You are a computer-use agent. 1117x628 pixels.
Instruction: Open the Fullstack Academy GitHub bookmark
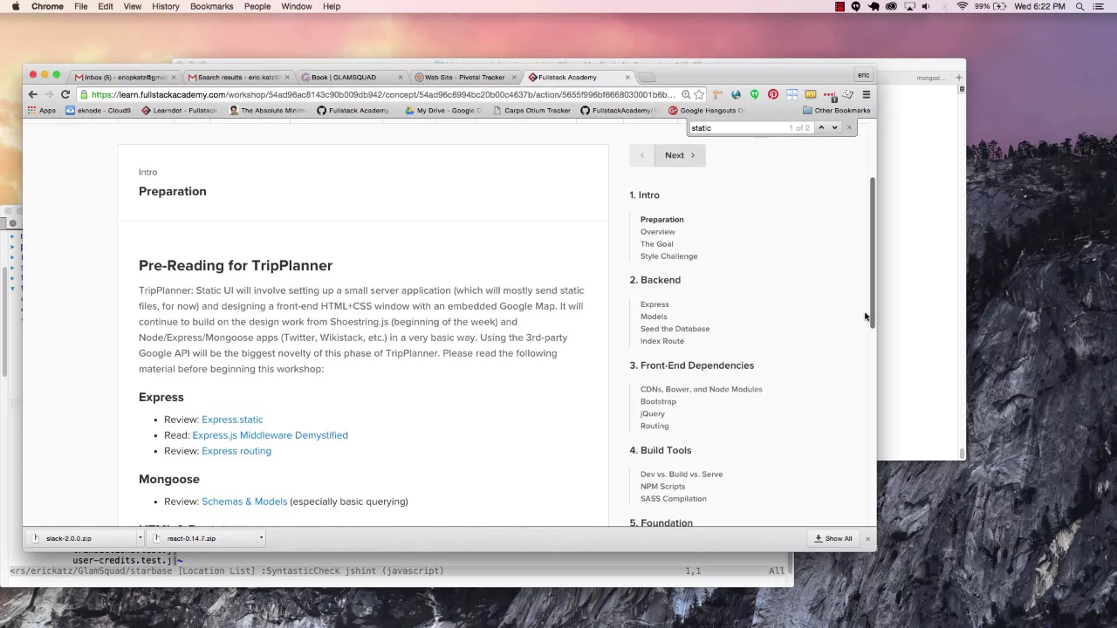click(x=353, y=111)
